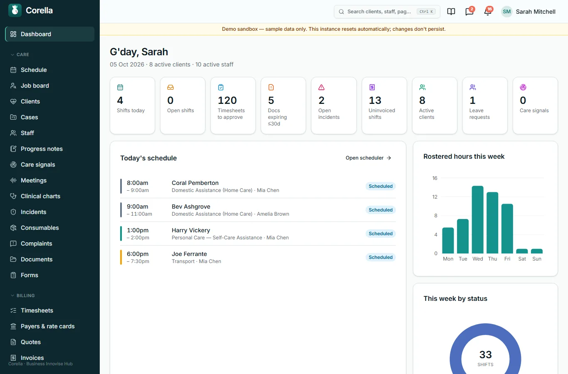This screenshot has height=374, width=568.
Task: Click the Clinical charts stethoscope icon
Action: tap(13, 196)
